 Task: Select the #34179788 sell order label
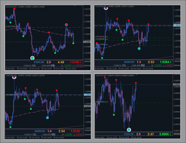[x=12, y=26]
